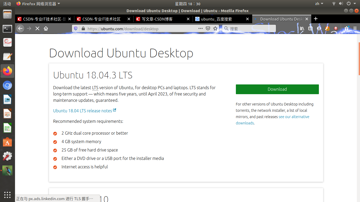Open the document viewer dock icon
Screen dimensions: 360x202
pyautogui.click(x=7, y=42)
